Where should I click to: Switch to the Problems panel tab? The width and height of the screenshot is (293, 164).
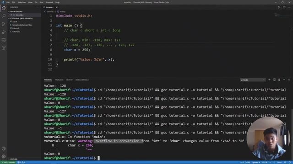[x=59, y=80]
